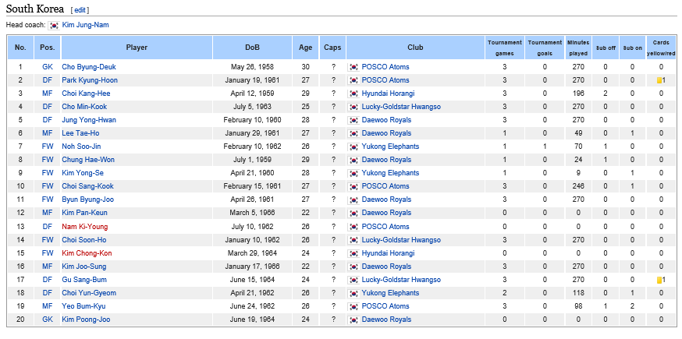Click the flag next to Hyundai Horangi in Choi Kang-Hee's row
The height and width of the screenshot is (339, 682).
[x=354, y=94]
